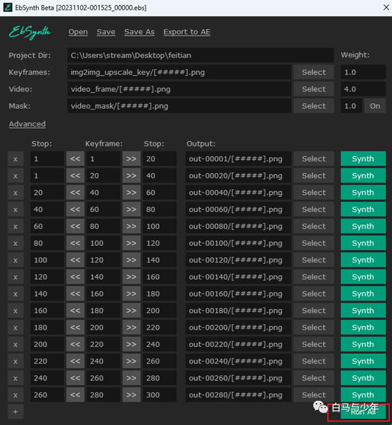This screenshot has height=425, width=392.
Task: Toggle the Mask On button
Action: 375,106
